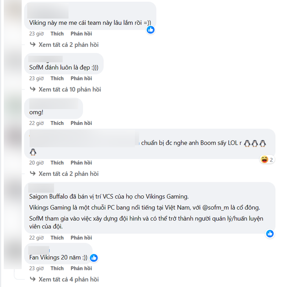Toggle Thích on Saigon Buffalo comment
This screenshot has width=293, height=287.
(57, 238)
